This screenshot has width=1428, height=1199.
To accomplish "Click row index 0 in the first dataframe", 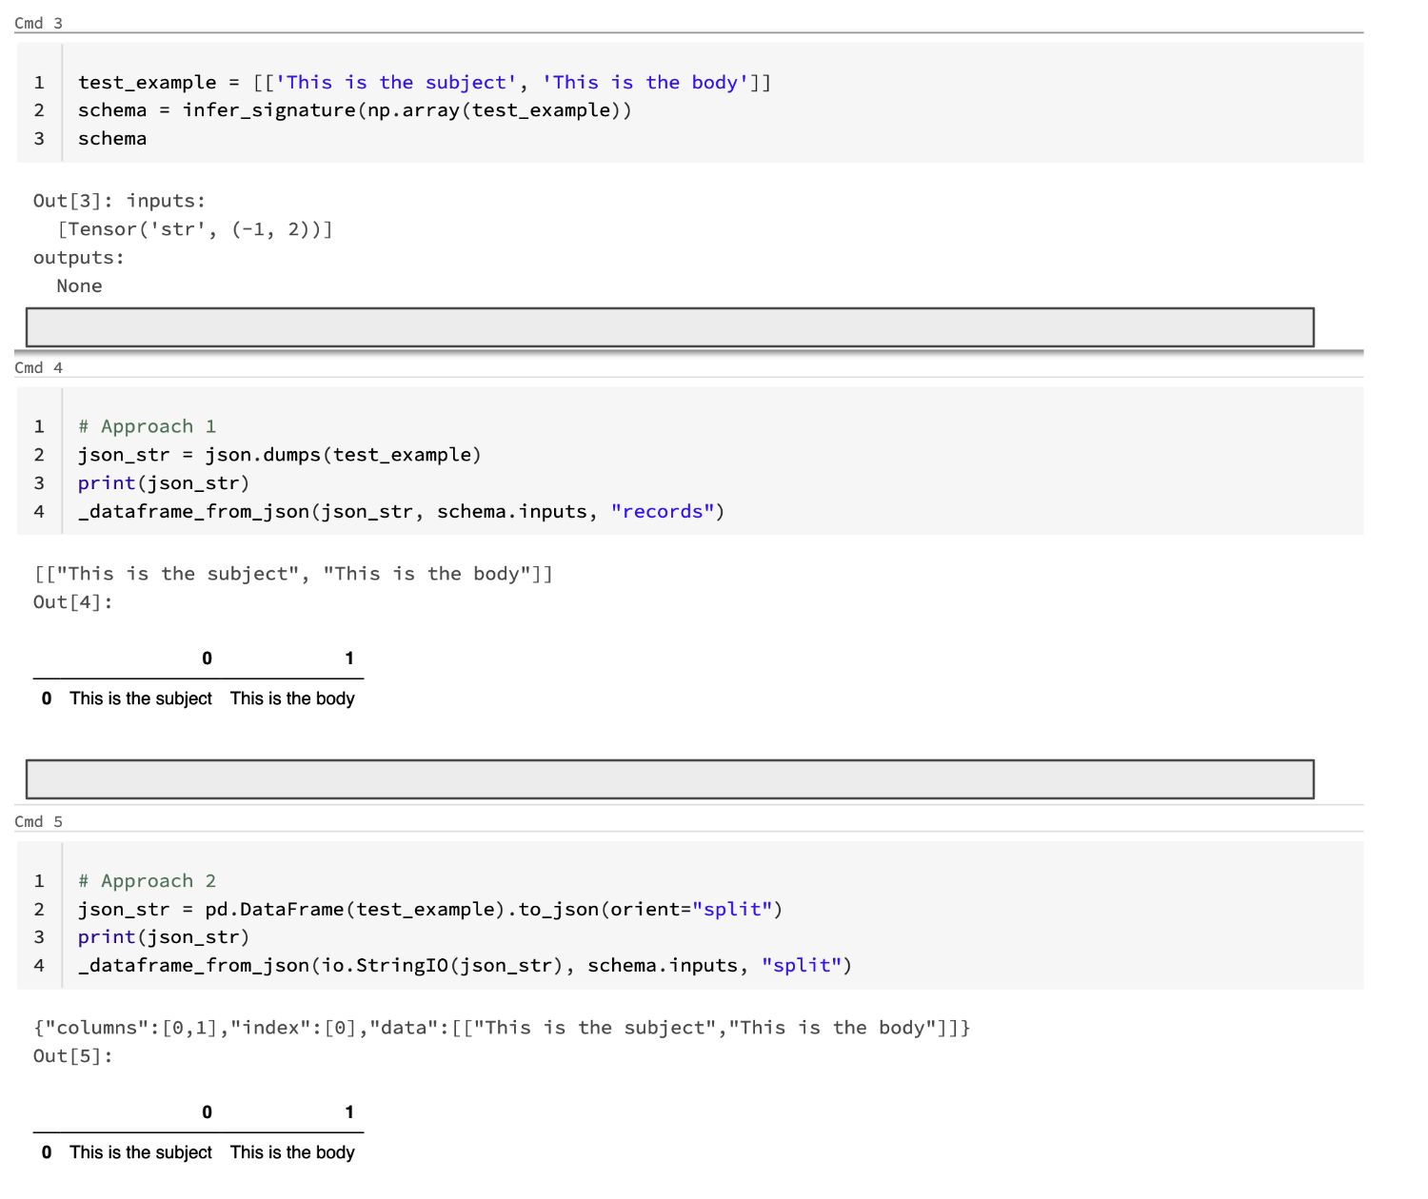I will coord(46,698).
